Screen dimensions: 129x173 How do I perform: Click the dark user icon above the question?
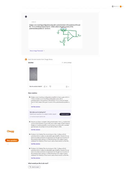[x=26, y=17]
